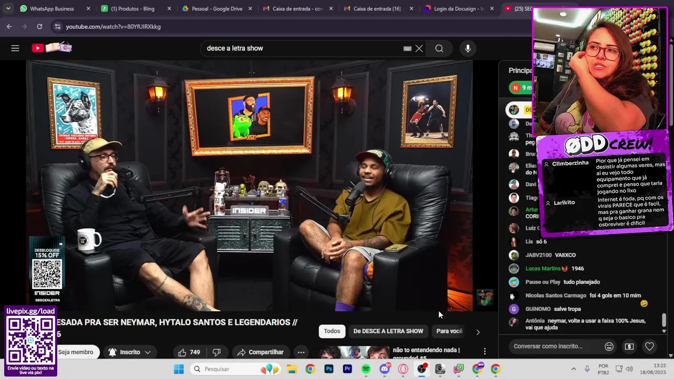Image resolution: width=674 pixels, height=379 pixels.
Task: Open Photoshop from taskbar
Action: tap(329, 369)
